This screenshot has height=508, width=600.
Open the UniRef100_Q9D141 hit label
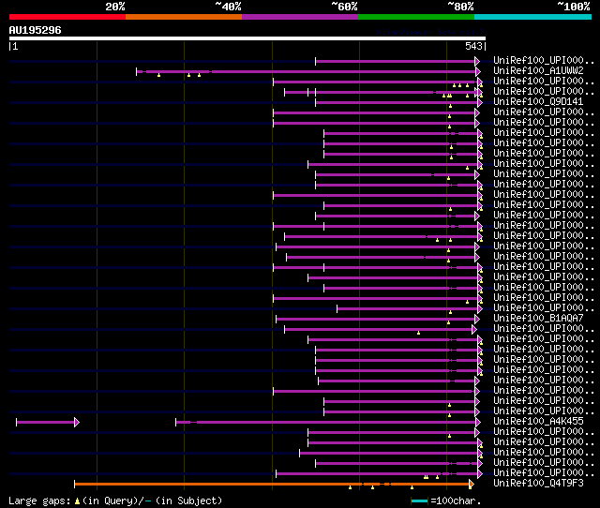[538, 102]
